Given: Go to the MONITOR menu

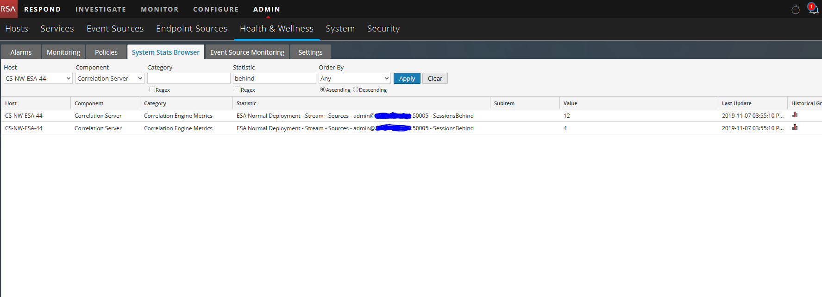Looking at the screenshot, I should [159, 9].
